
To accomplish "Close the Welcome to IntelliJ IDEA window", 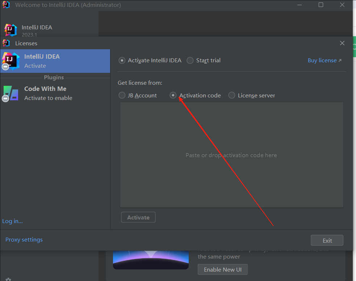I will (x=342, y=5).
